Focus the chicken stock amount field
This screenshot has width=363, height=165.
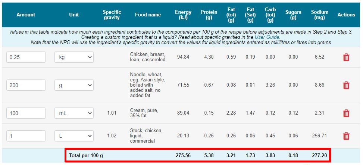coord(26,136)
